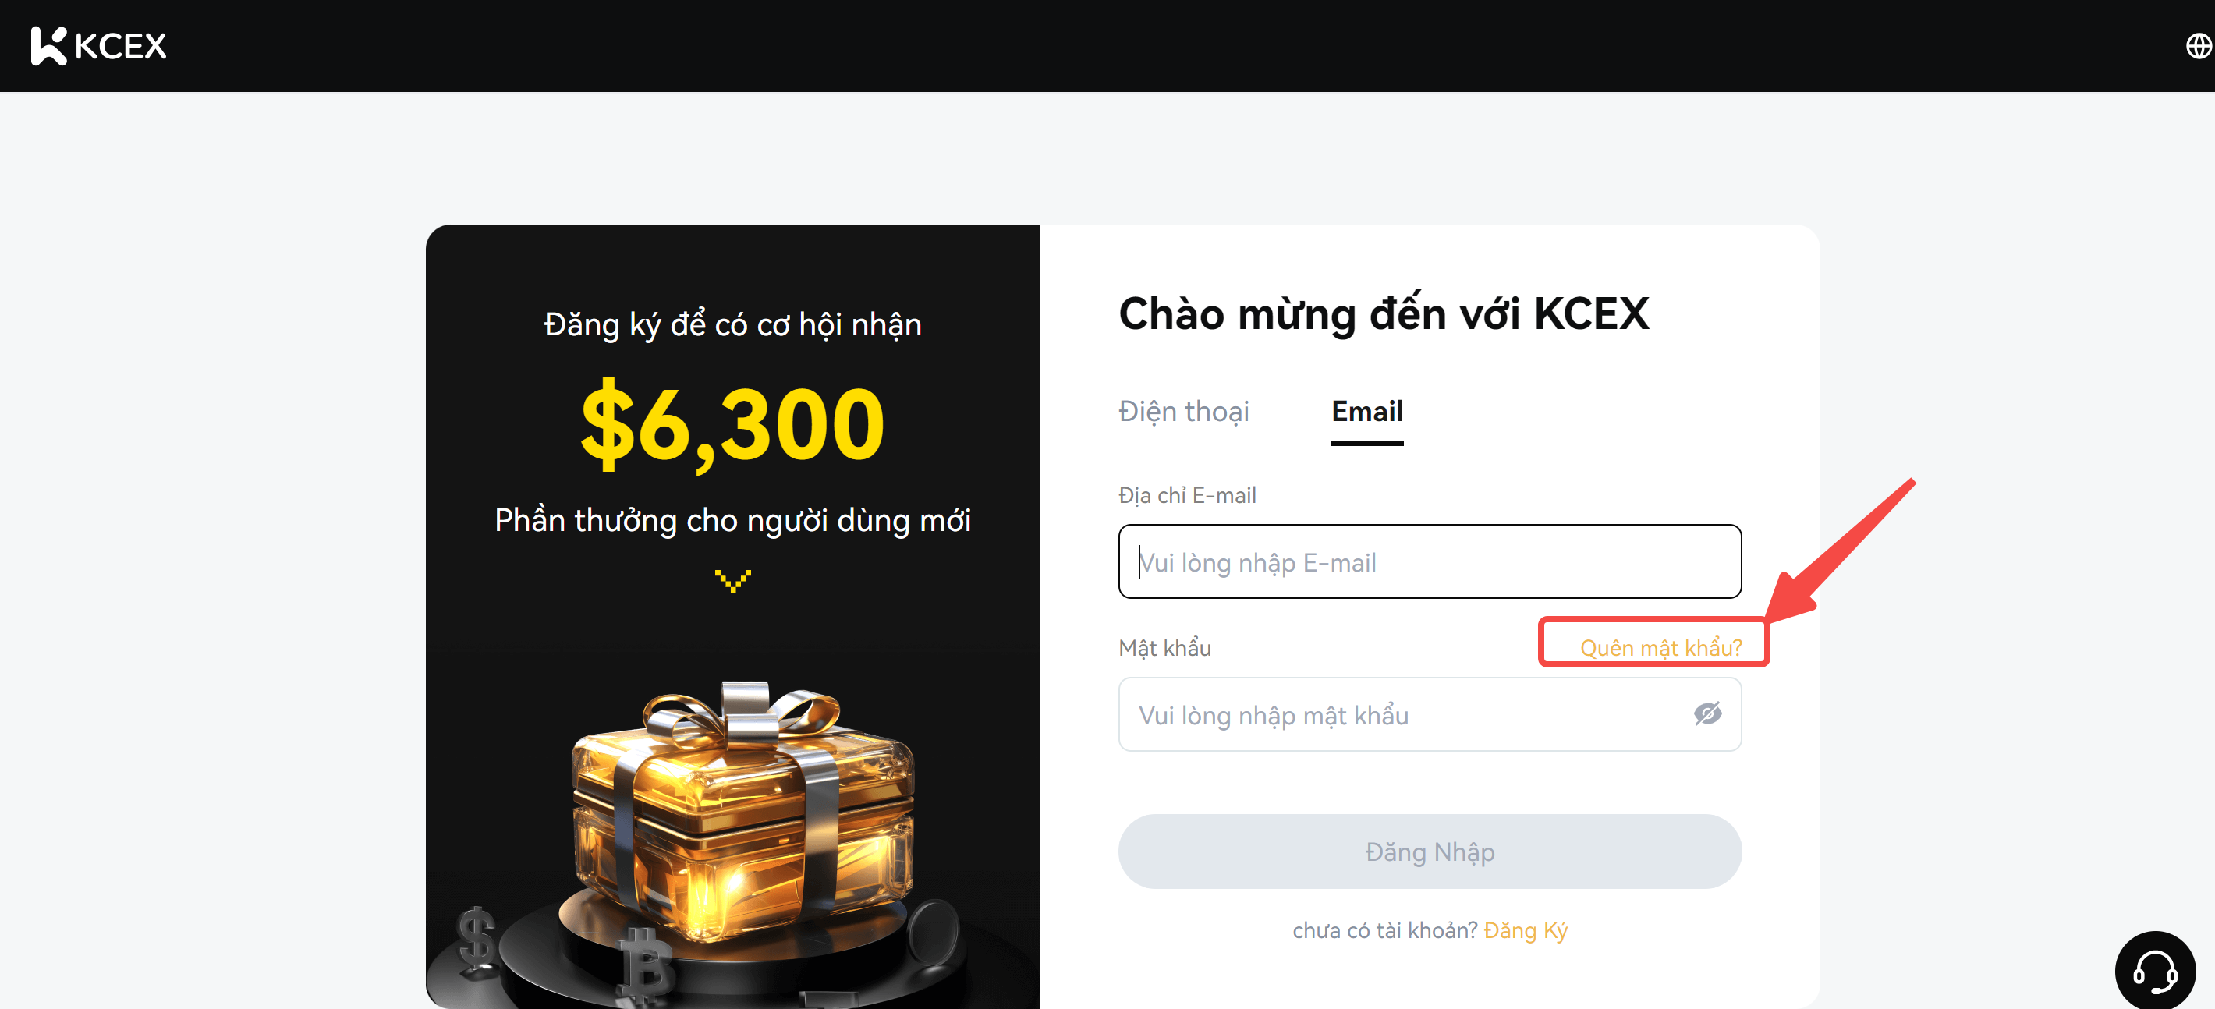Switch to the Điện thoại tab
This screenshot has height=1009, width=2215.
point(1183,412)
